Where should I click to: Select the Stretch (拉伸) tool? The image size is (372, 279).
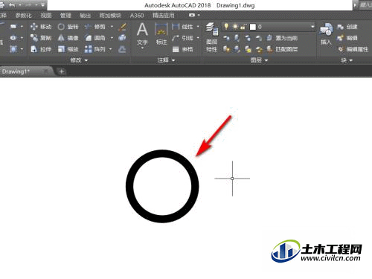click(x=41, y=49)
